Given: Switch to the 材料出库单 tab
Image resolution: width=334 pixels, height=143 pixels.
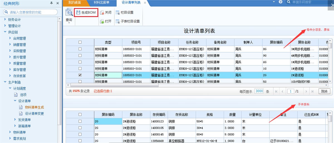Looking at the screenshot, I should tap(101, 2).
